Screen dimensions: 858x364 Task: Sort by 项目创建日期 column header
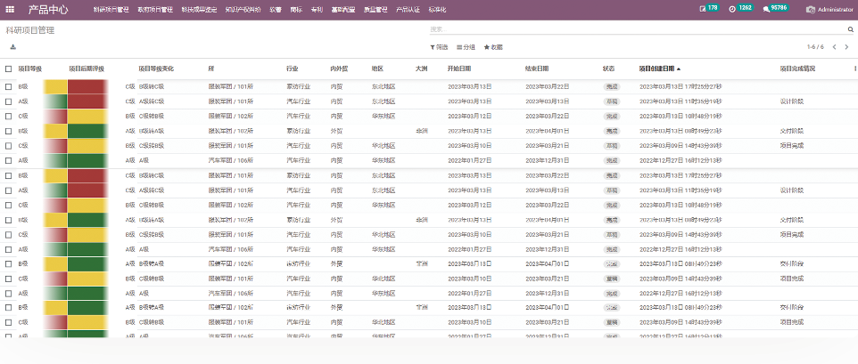click(x=658, y=69)
